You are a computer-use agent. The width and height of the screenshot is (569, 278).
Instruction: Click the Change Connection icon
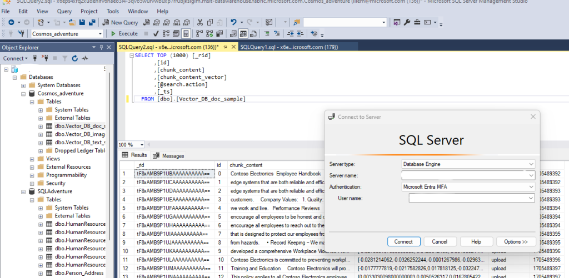[x=21, y=34]
